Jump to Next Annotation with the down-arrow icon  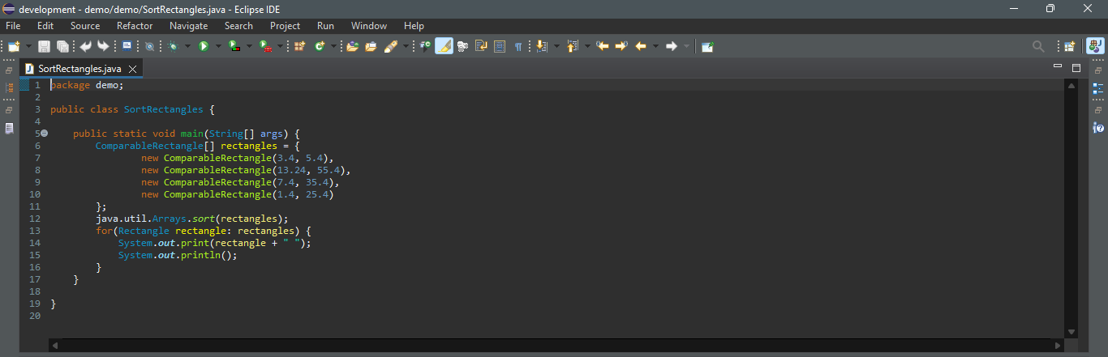tap(540, 46)
